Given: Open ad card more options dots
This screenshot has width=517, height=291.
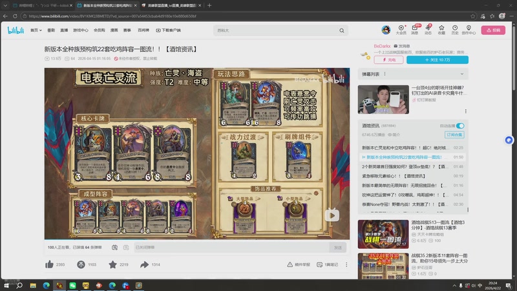Looking at the screenshot, I should pyautogui.click(x=465, y=111).
